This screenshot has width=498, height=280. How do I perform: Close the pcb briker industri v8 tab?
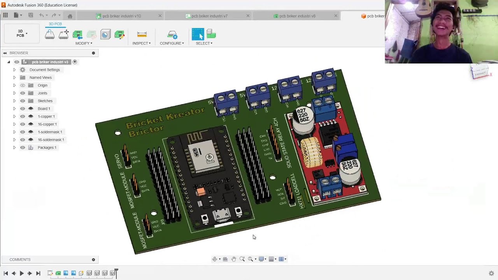336,16
